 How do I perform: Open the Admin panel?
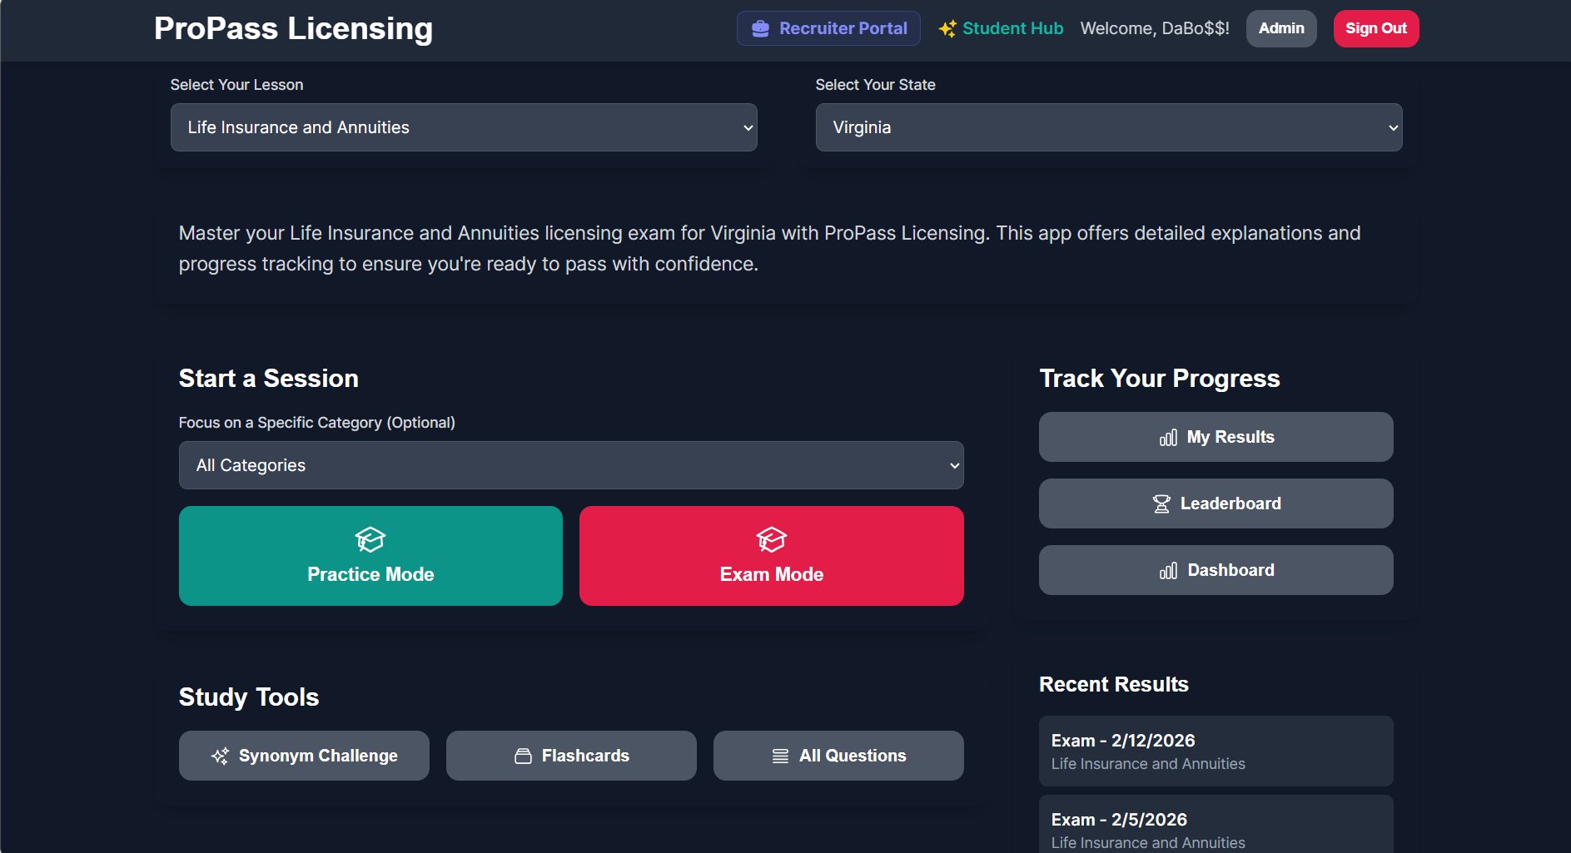(1281, 28)
